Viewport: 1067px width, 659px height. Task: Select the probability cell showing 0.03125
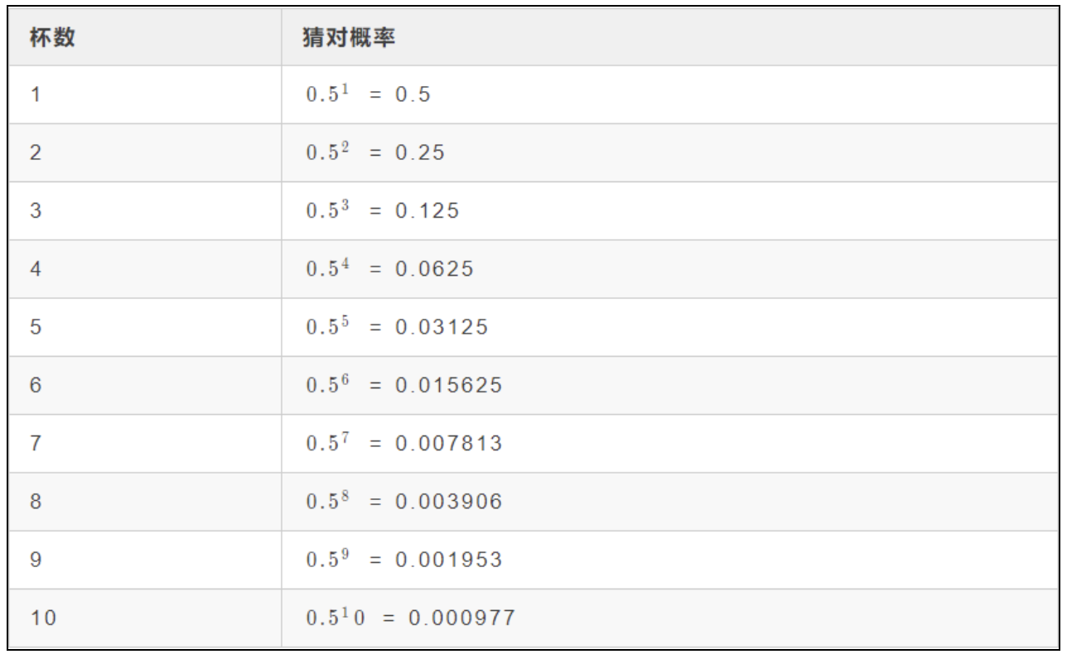click(x=397, y=327)
